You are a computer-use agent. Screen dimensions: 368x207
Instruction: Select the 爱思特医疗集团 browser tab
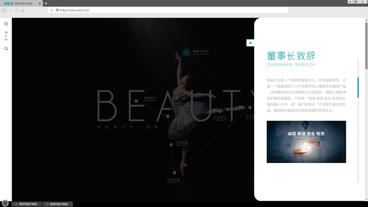22,3
